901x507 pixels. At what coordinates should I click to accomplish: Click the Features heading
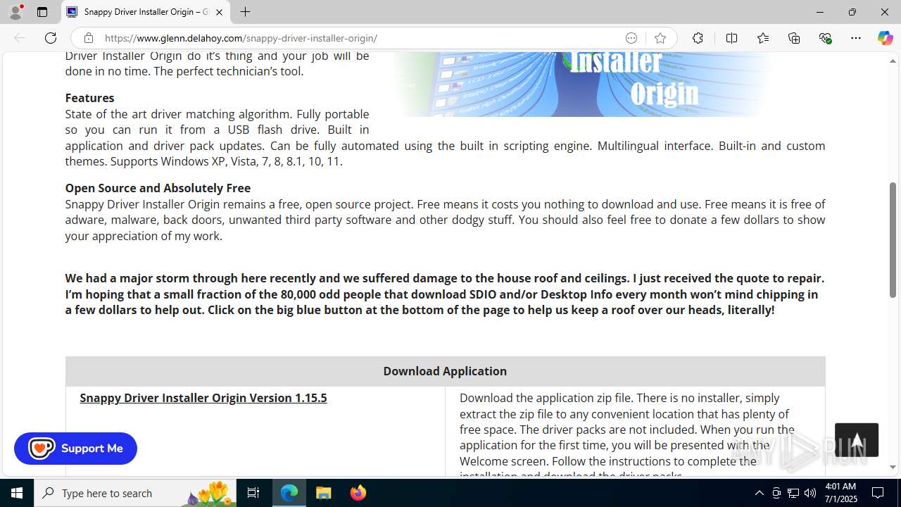[89, 98]
